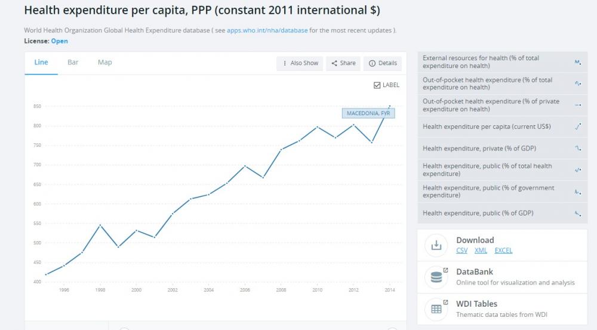Download data as CSV
The width and height of the screenshot is (597, 330).
click(461, 251)
